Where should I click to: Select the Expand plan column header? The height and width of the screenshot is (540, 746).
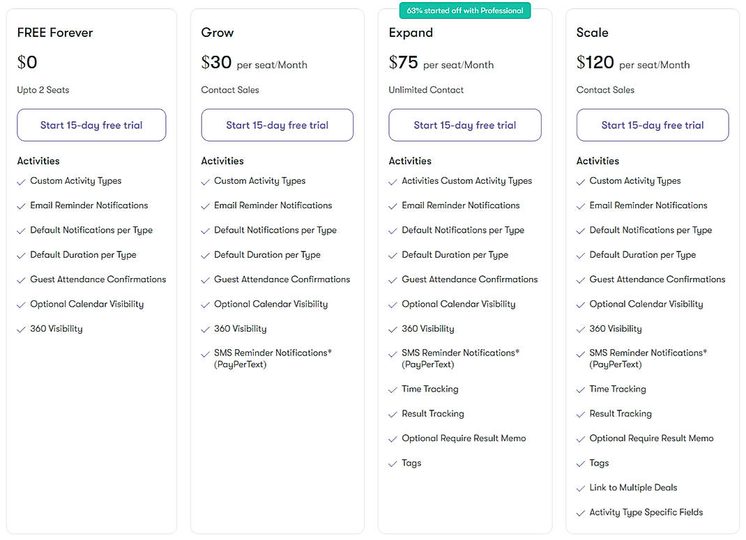411,33
